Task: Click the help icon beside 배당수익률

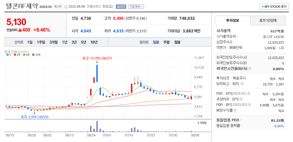Action: click(235, 110)
